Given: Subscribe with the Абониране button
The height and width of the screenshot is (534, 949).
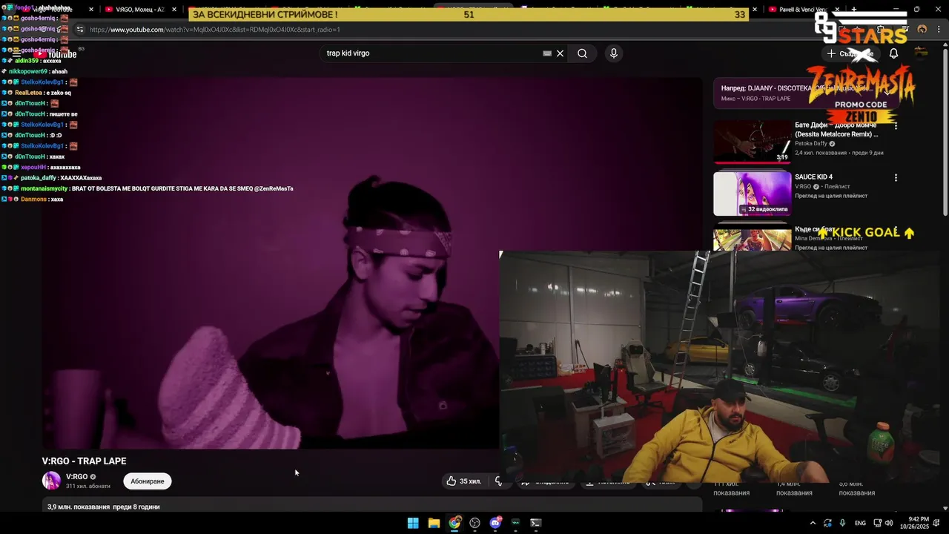Looking at the screenshot, I should [147, 481].
